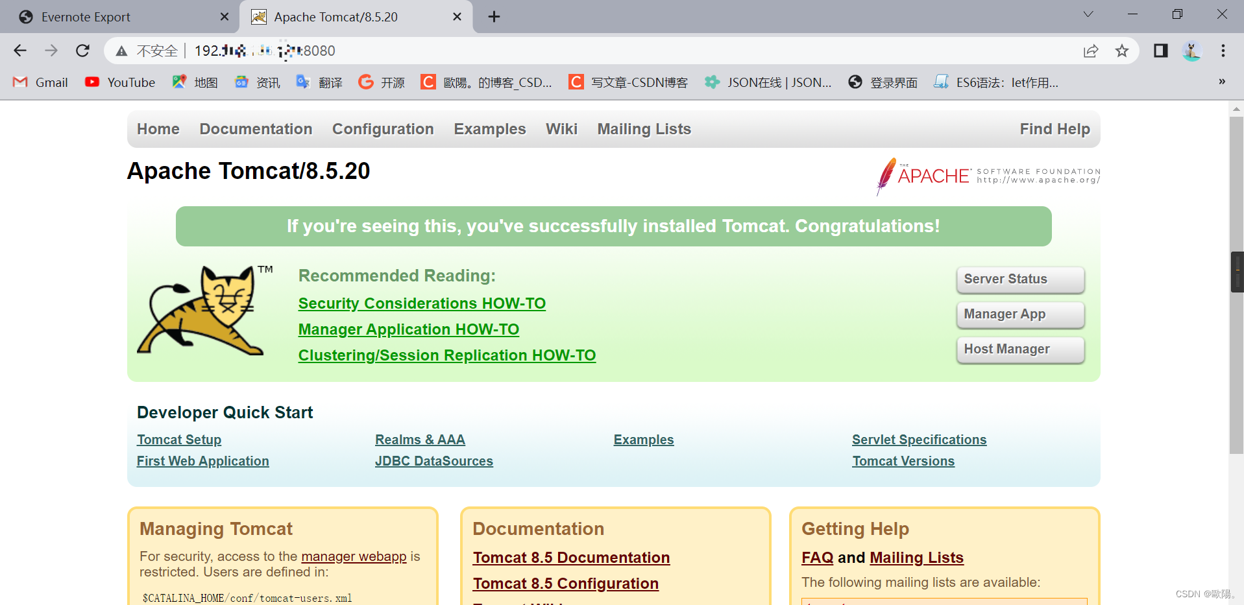This screenshot has width=1244, height=605.
Task: Open the Tomcat Setup link
Action: (179, 440)
